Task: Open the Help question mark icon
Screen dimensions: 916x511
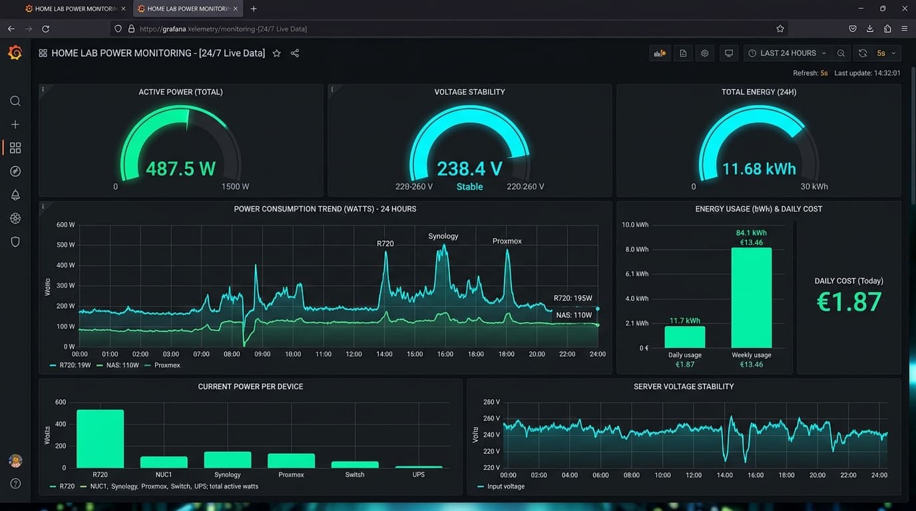Action: coord(15,484)
